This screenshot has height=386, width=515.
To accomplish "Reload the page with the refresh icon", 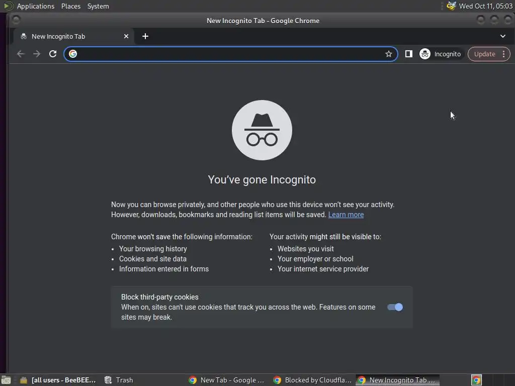I will tap(53, 54).
